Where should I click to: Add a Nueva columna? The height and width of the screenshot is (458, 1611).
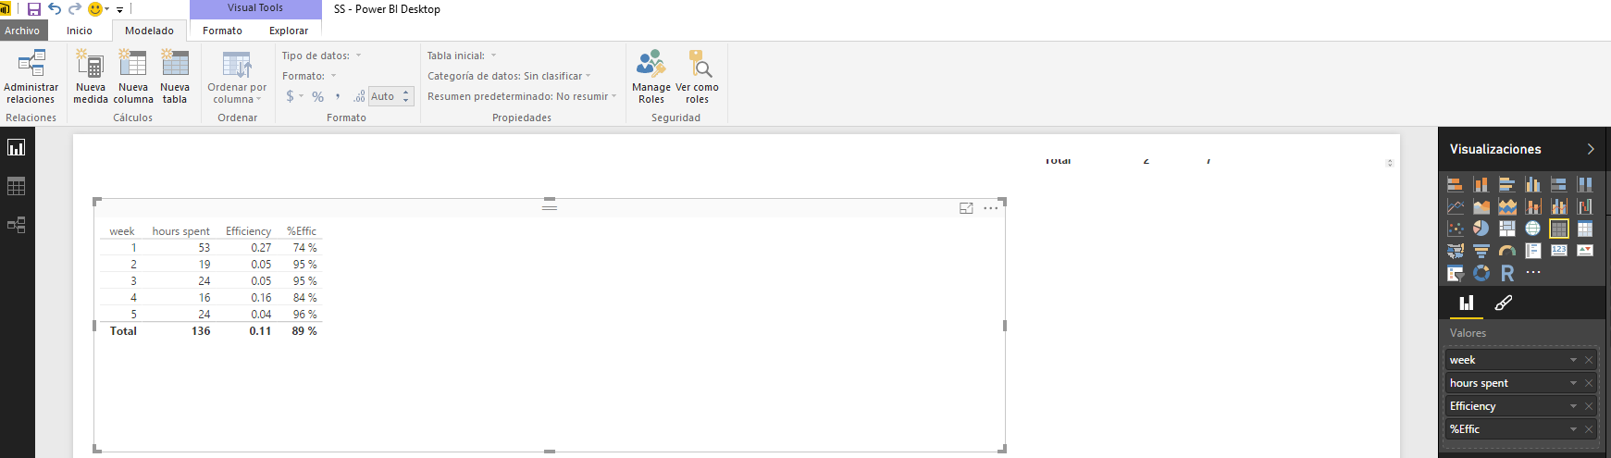click(x=133, y=76)
